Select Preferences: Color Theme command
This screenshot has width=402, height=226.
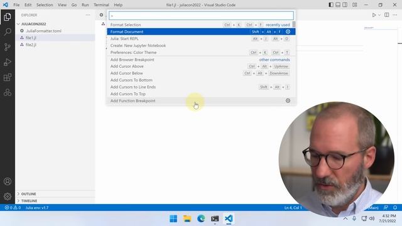pyautogui.click(x=201, y=53)
